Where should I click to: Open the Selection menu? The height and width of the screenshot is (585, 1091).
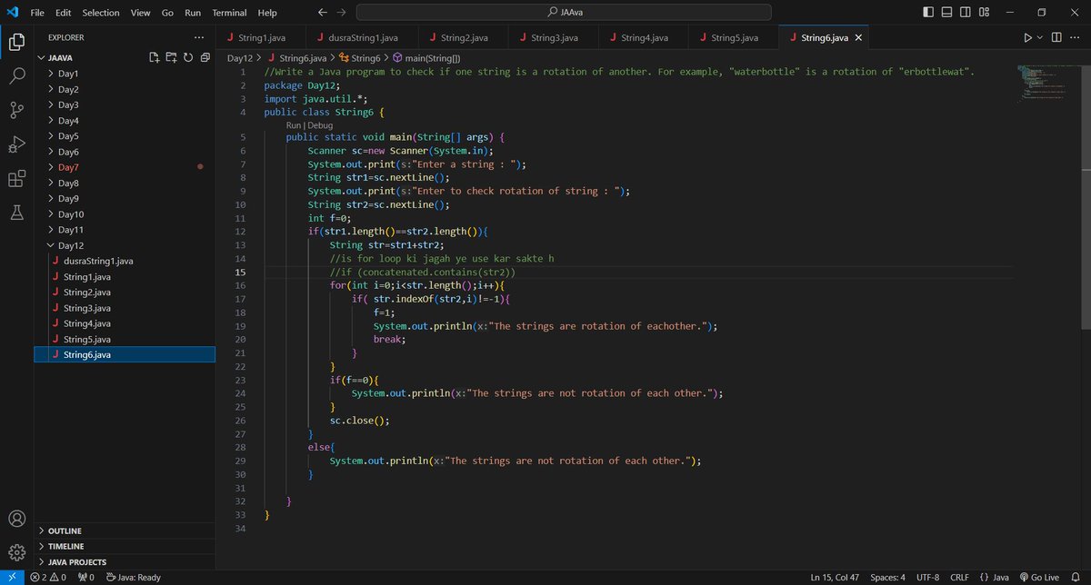tap(100, 13)
